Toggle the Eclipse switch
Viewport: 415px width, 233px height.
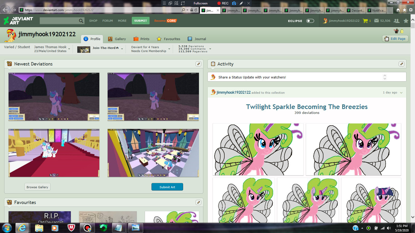tap(310, 21)
